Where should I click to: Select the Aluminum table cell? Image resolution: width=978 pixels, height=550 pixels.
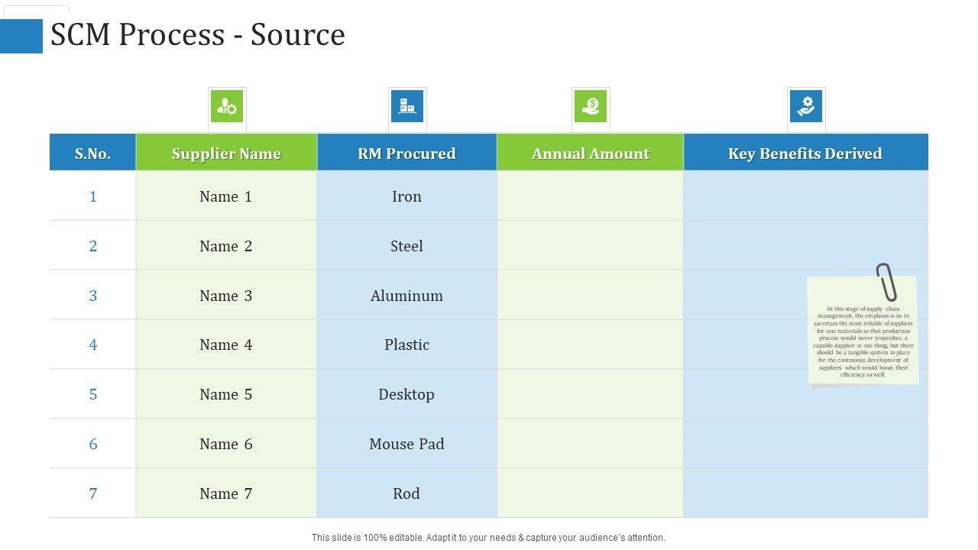pyautogui.click(x=406, y=296)
